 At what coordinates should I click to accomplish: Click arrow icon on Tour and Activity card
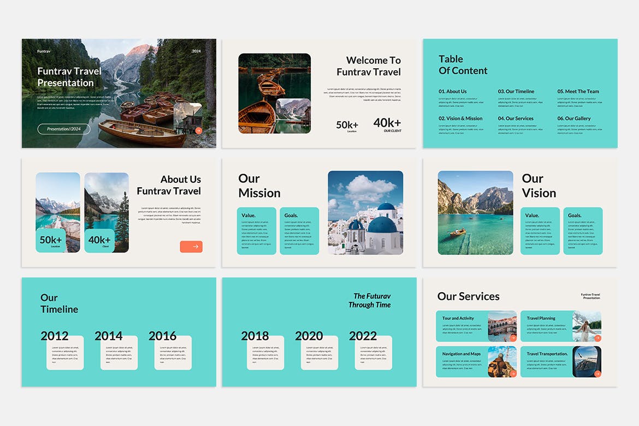(513, 338)
